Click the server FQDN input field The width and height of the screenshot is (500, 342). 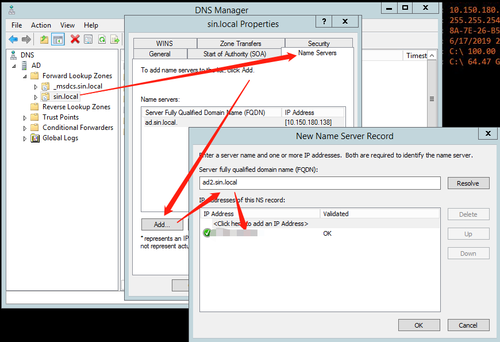[x=320, y=183]
